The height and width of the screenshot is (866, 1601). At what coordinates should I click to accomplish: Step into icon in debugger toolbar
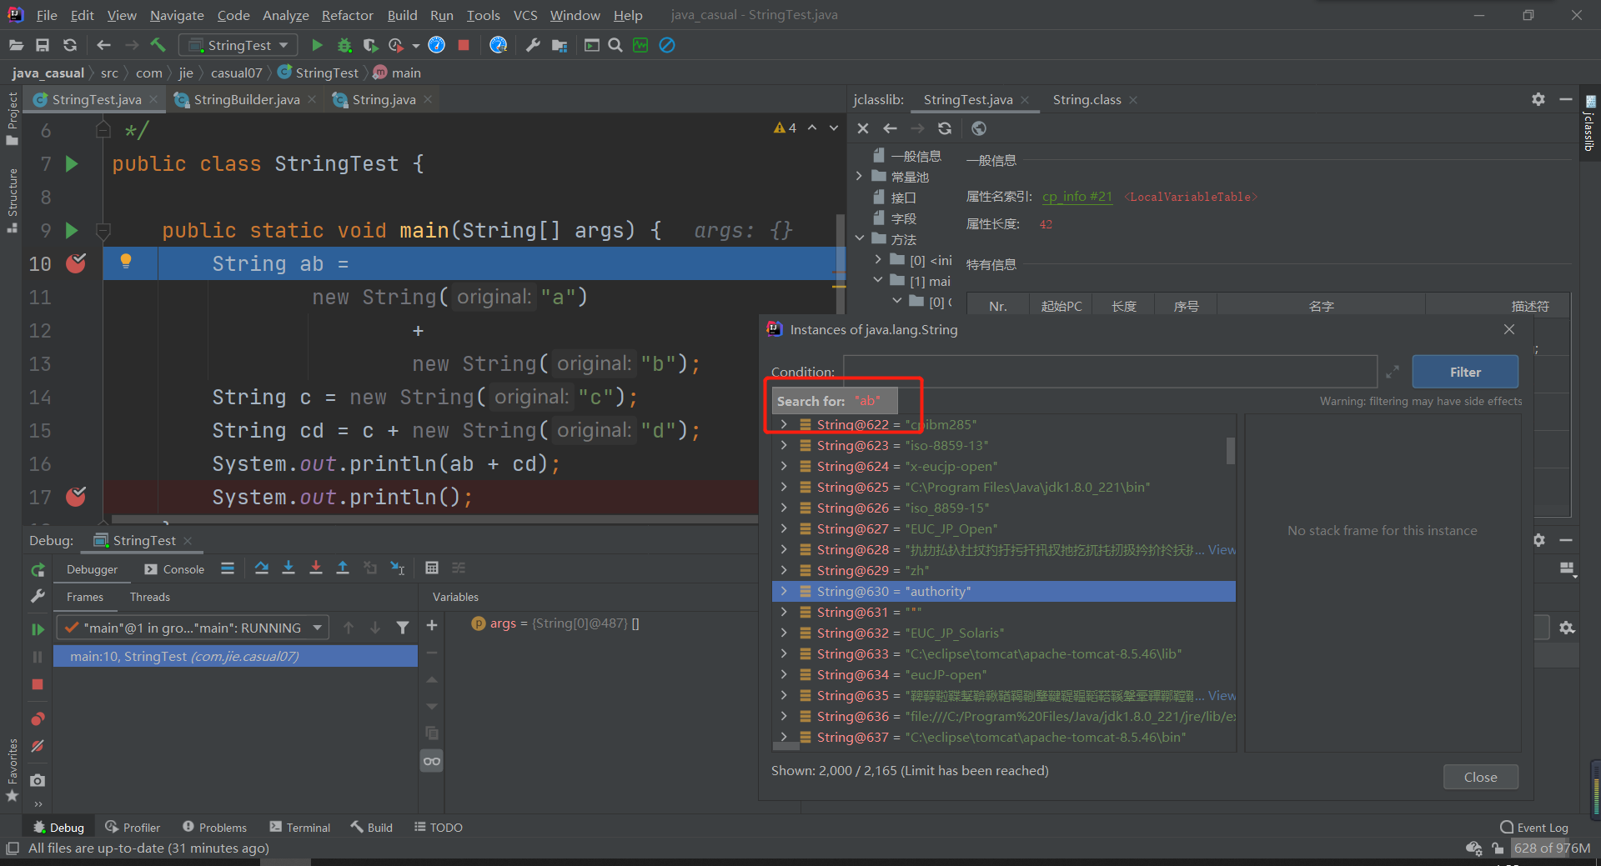(x=289, y=568)
